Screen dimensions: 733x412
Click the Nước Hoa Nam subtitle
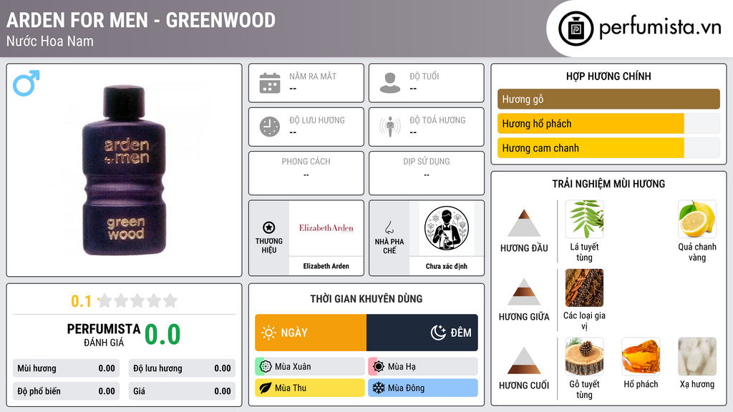(x=50, y=41)
